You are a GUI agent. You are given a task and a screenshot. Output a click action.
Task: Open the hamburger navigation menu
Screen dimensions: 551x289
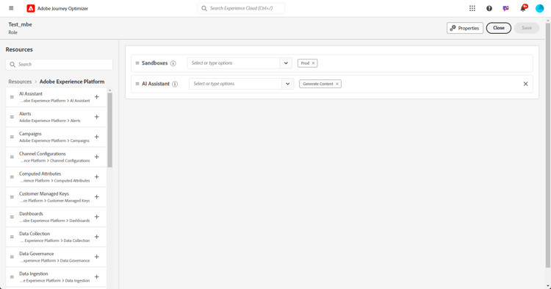point(11,8)
